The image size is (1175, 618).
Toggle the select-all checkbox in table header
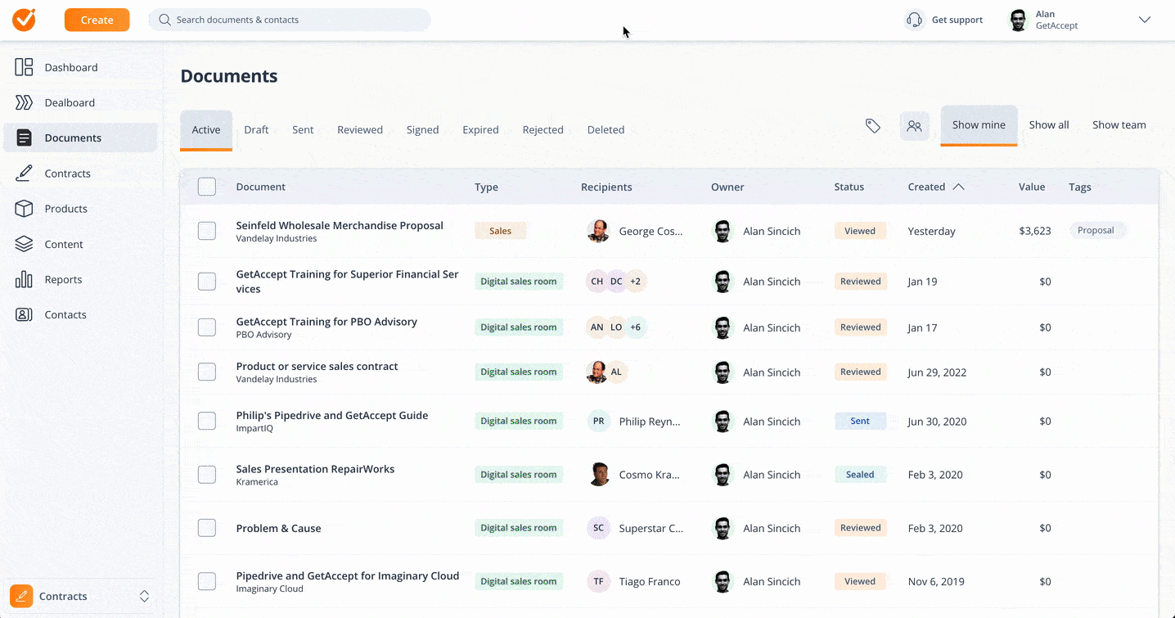pos(207,187)
